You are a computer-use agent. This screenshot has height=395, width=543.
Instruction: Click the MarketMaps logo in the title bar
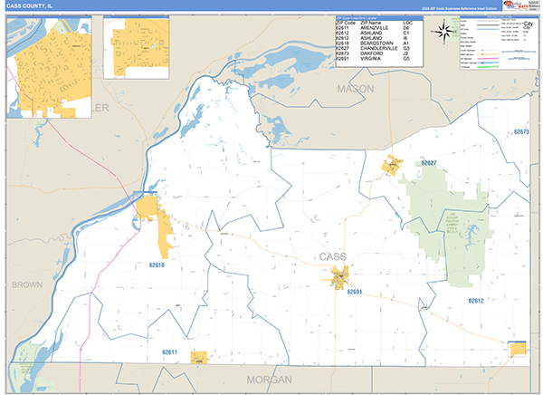click(x=515, y=5)
